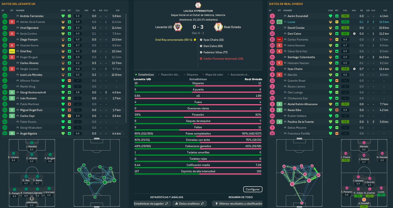Click the Pases completados comparison bar

pos(198,136)
